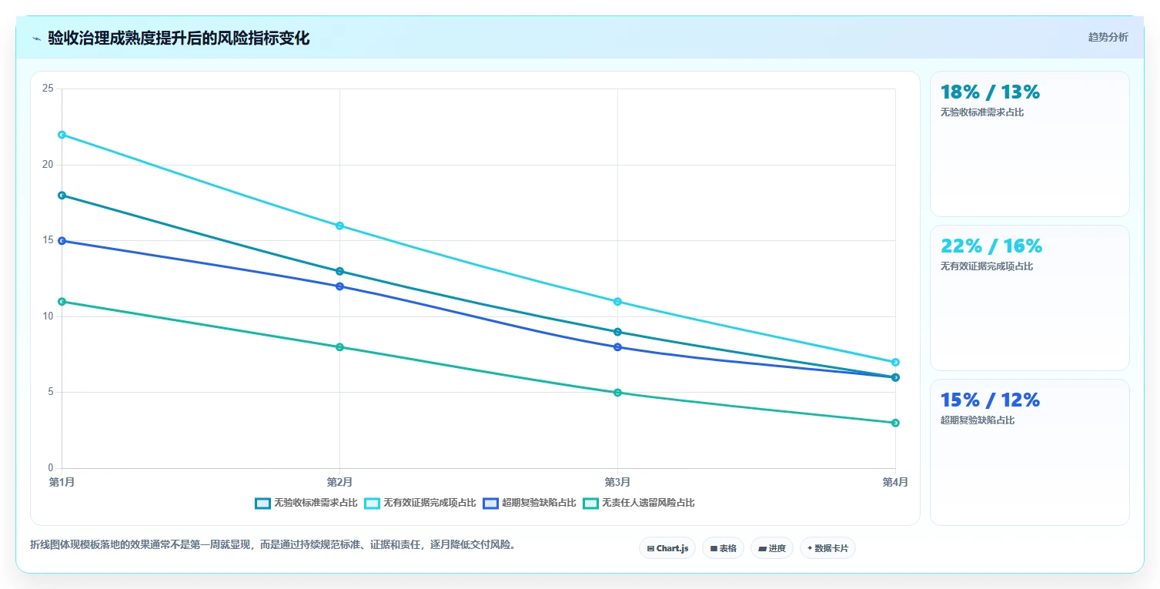Select the blue data point at 15 for 第1月
Viewport: 1160px width, 589px height.
(x=62, y=241)
